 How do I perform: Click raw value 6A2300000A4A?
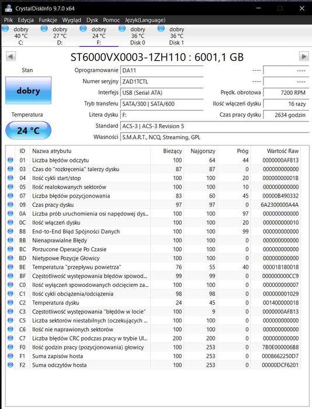tap(280, 204)
